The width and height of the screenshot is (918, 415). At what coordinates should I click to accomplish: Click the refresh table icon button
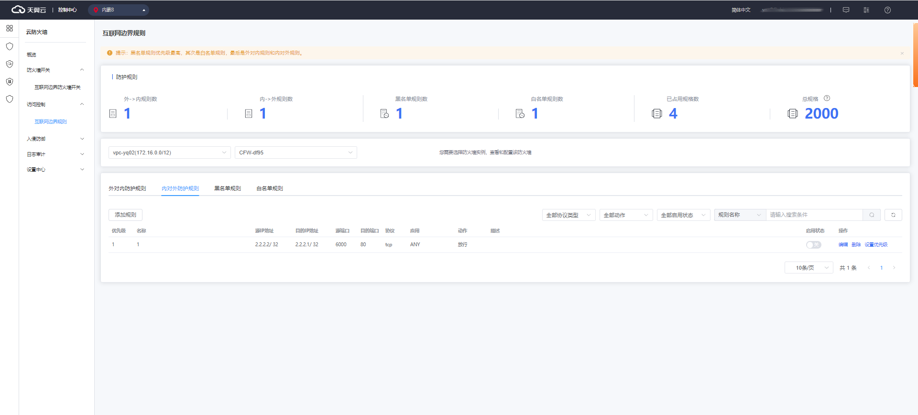click(893, 215)
